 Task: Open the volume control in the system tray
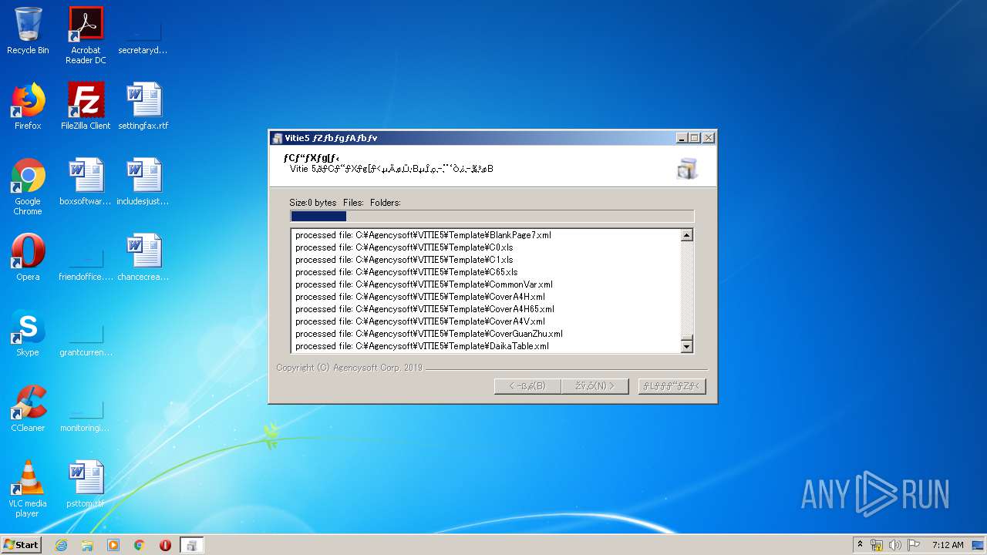895,545
